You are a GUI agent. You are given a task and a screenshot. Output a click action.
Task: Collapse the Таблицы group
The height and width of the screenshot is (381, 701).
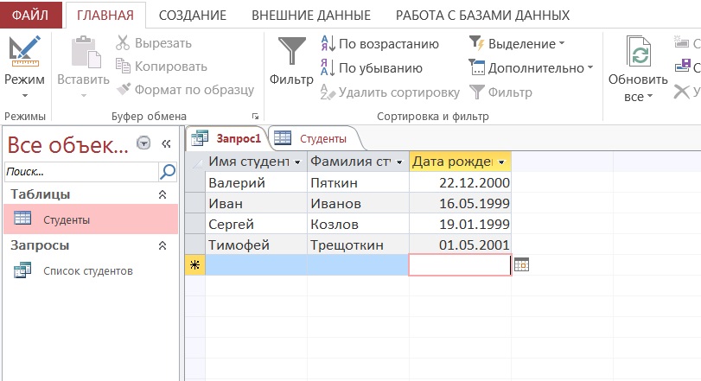[x=163, y=194]
